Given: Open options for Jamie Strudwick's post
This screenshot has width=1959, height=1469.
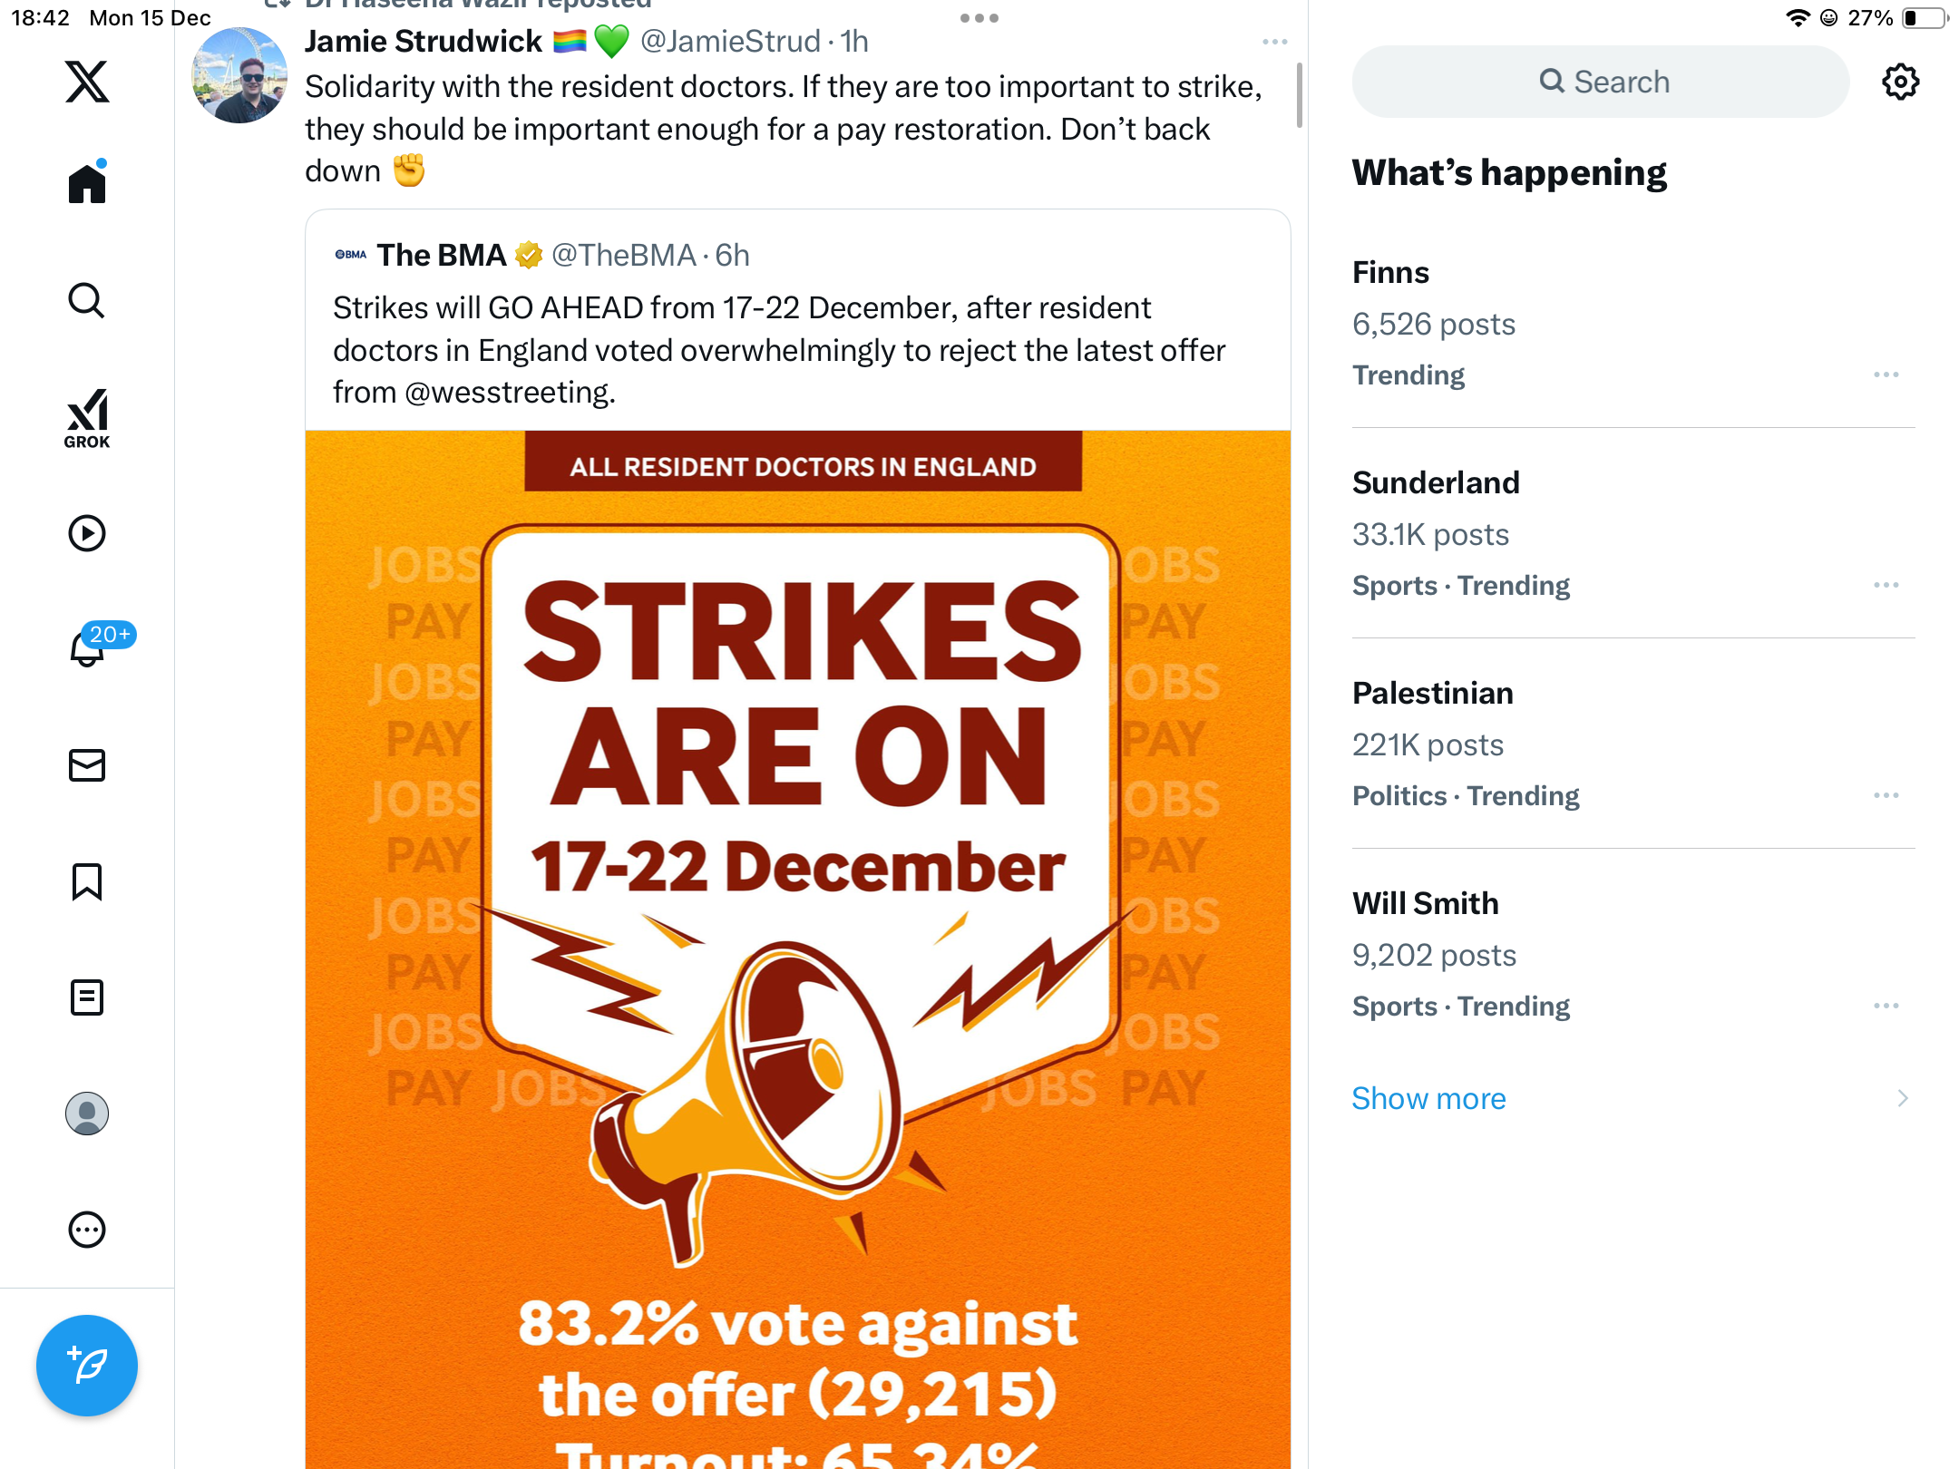Looking at the screenshot, I should [x=1274, y=42].
